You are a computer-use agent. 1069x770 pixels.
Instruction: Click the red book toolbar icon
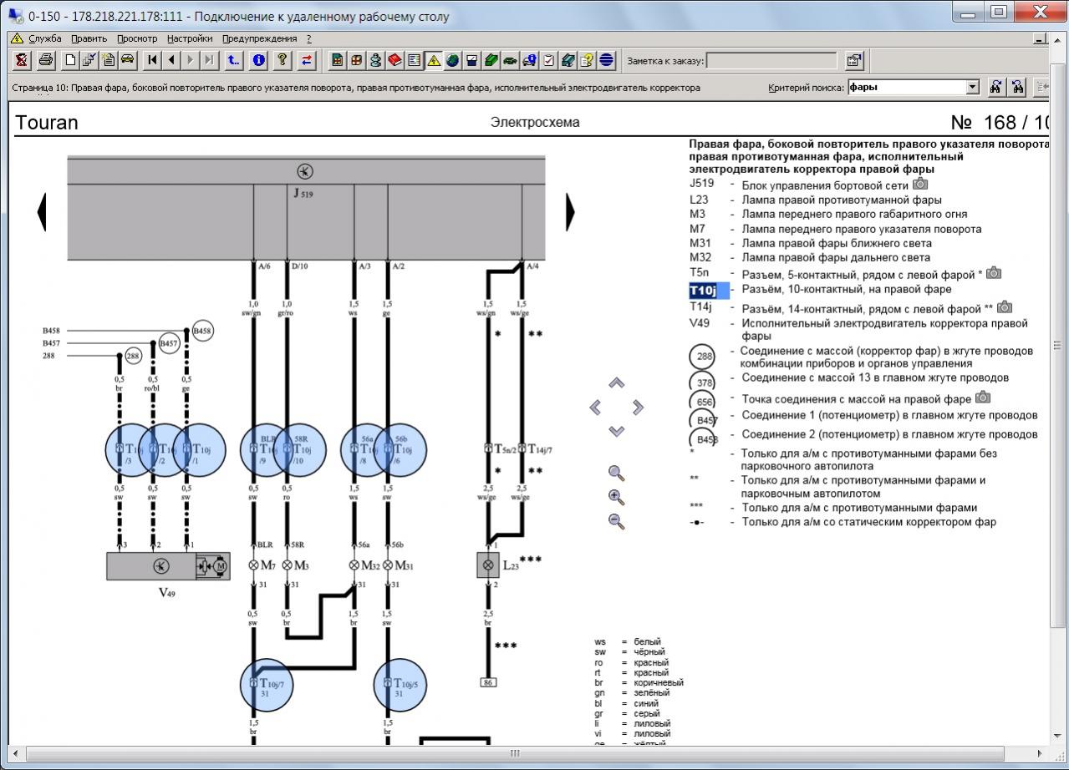coord(395,60)
